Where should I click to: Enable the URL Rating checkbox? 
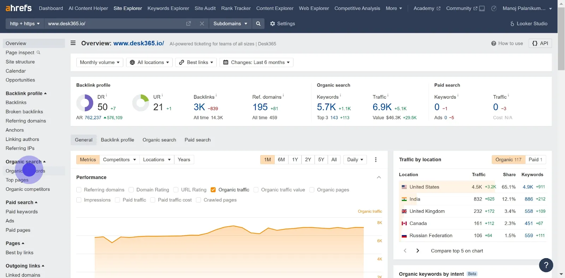(x=176, y=190)
